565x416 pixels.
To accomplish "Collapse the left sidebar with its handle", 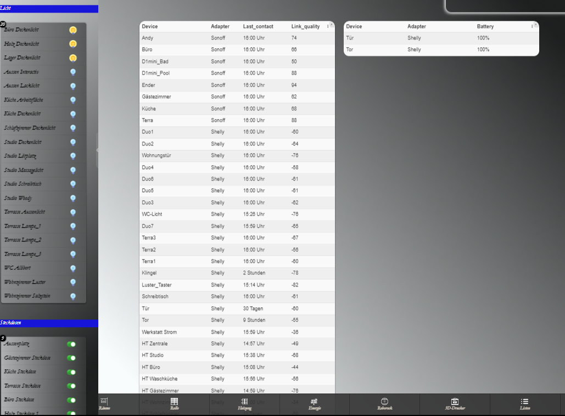I will (x=97, y=150).
